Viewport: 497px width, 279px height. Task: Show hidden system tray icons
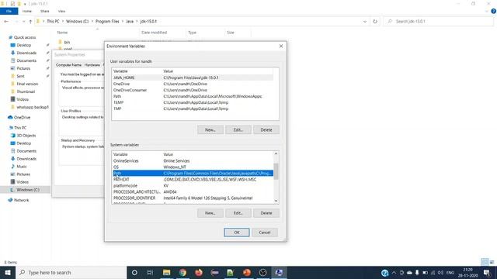click(x=394, y=272)
